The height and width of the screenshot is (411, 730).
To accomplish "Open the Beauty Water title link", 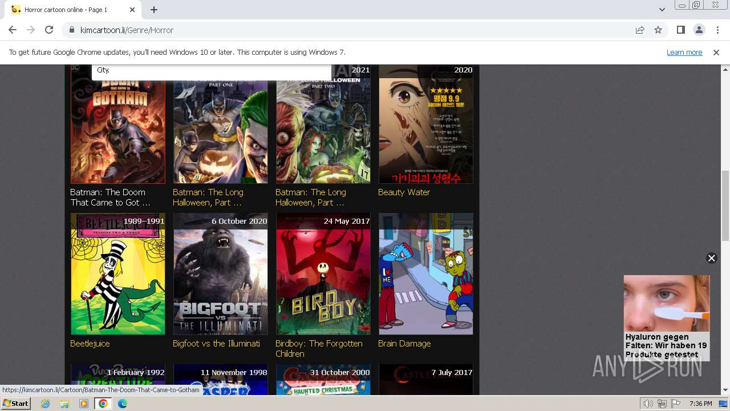I will (404, 192).
